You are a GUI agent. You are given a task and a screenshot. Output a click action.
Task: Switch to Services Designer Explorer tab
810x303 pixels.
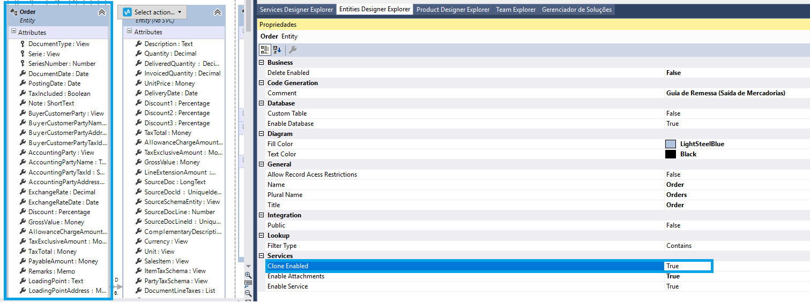(296, 10)
